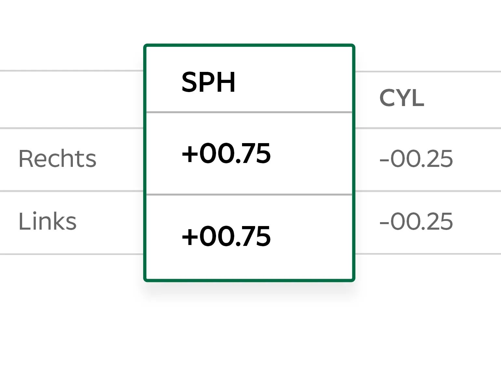Click the divider between the two SPH values

point(249,195)
